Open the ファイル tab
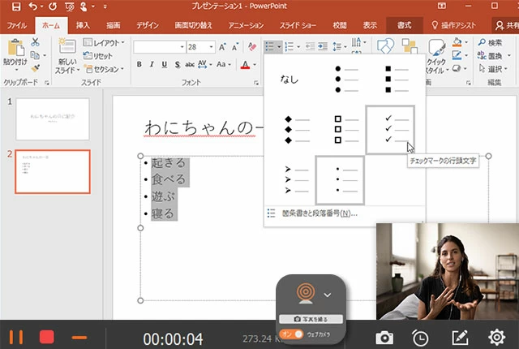 tap(16, 25)
